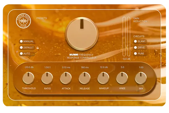The image size is (169, 113).
Task: Click the -20.0 db threshold value
Action: coord(29,67)
